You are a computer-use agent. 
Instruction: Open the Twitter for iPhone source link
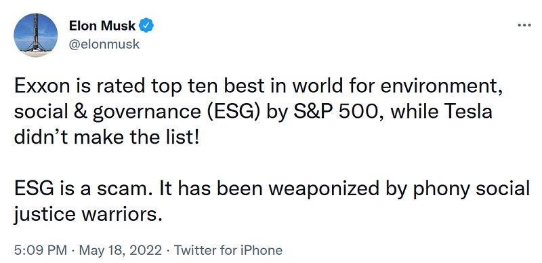(228, 250)
